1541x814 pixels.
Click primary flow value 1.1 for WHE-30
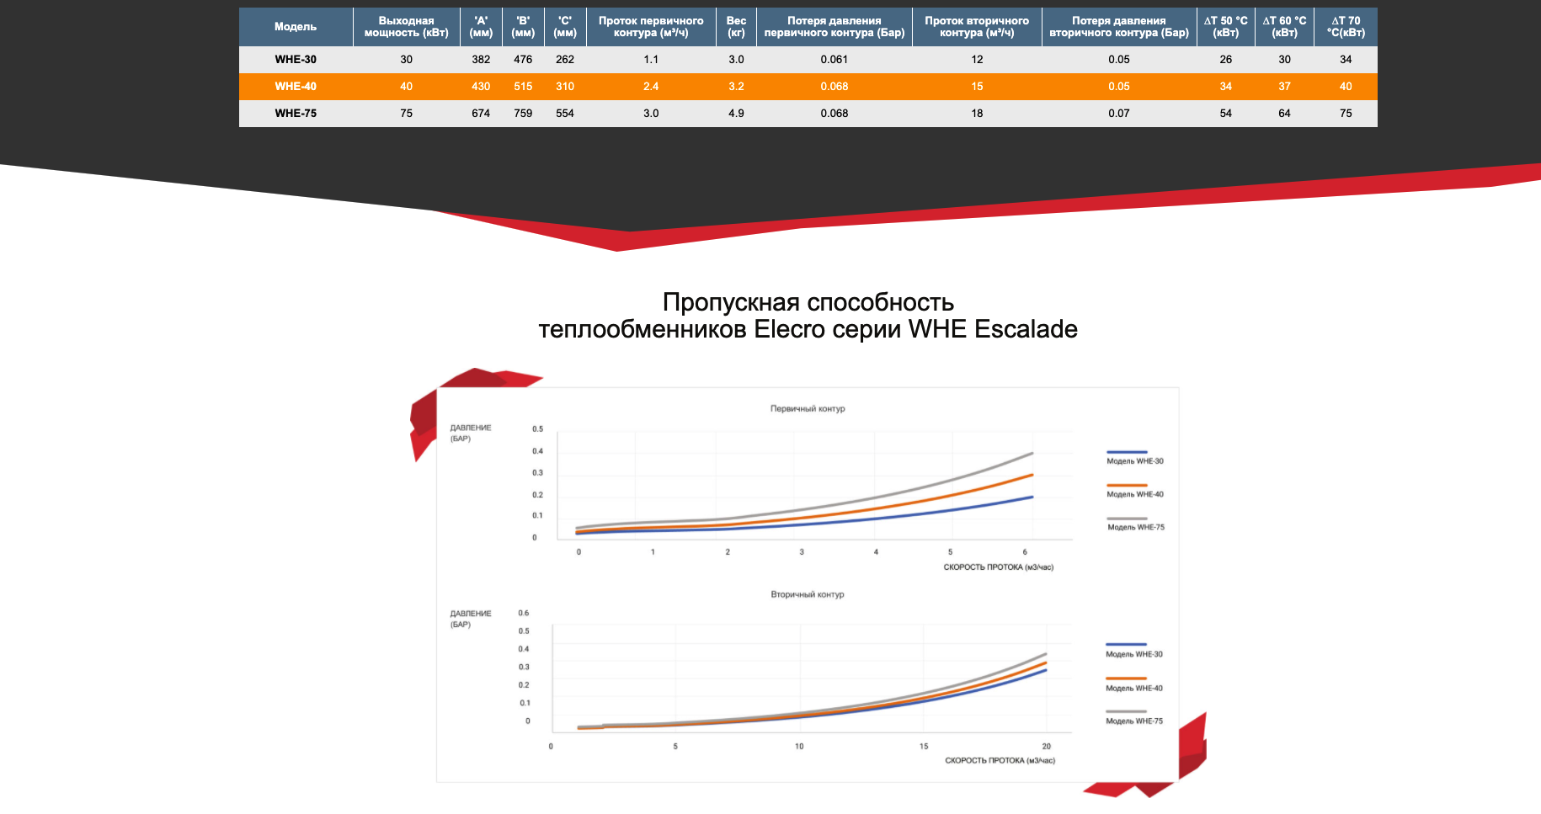(651, 60)
